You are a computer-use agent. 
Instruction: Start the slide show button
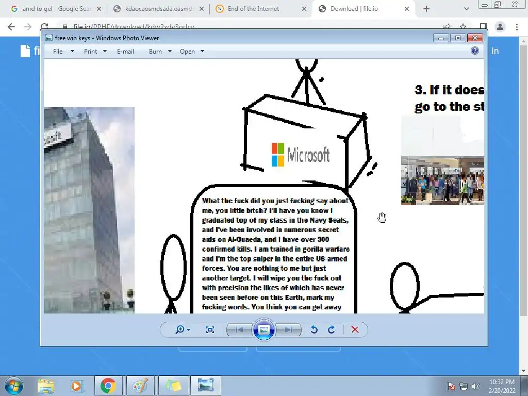click(263, 329)
